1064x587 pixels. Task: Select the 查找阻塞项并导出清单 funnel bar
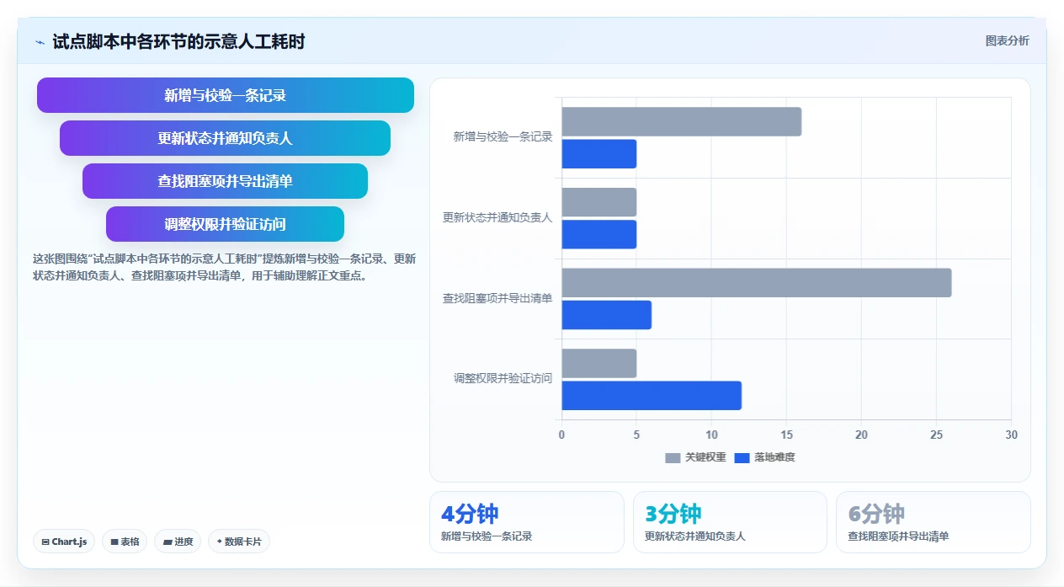(x=225, y=181)
